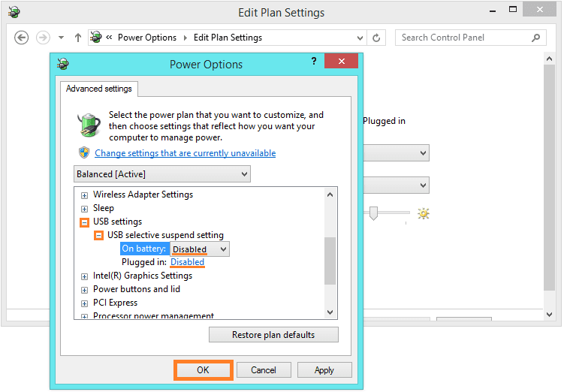Select Advanced settings tab
Screen dimensions: 564x392
(x=99, y=89)
